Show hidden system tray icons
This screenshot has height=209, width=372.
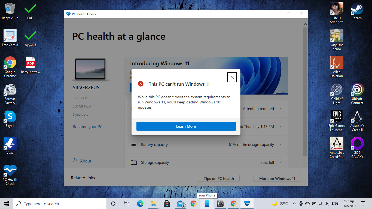pos(294,204)
